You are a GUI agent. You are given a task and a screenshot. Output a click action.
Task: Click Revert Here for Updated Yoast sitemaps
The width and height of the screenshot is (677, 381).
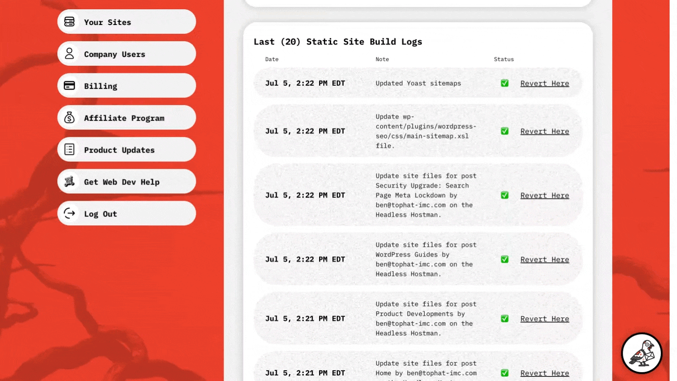545,83
